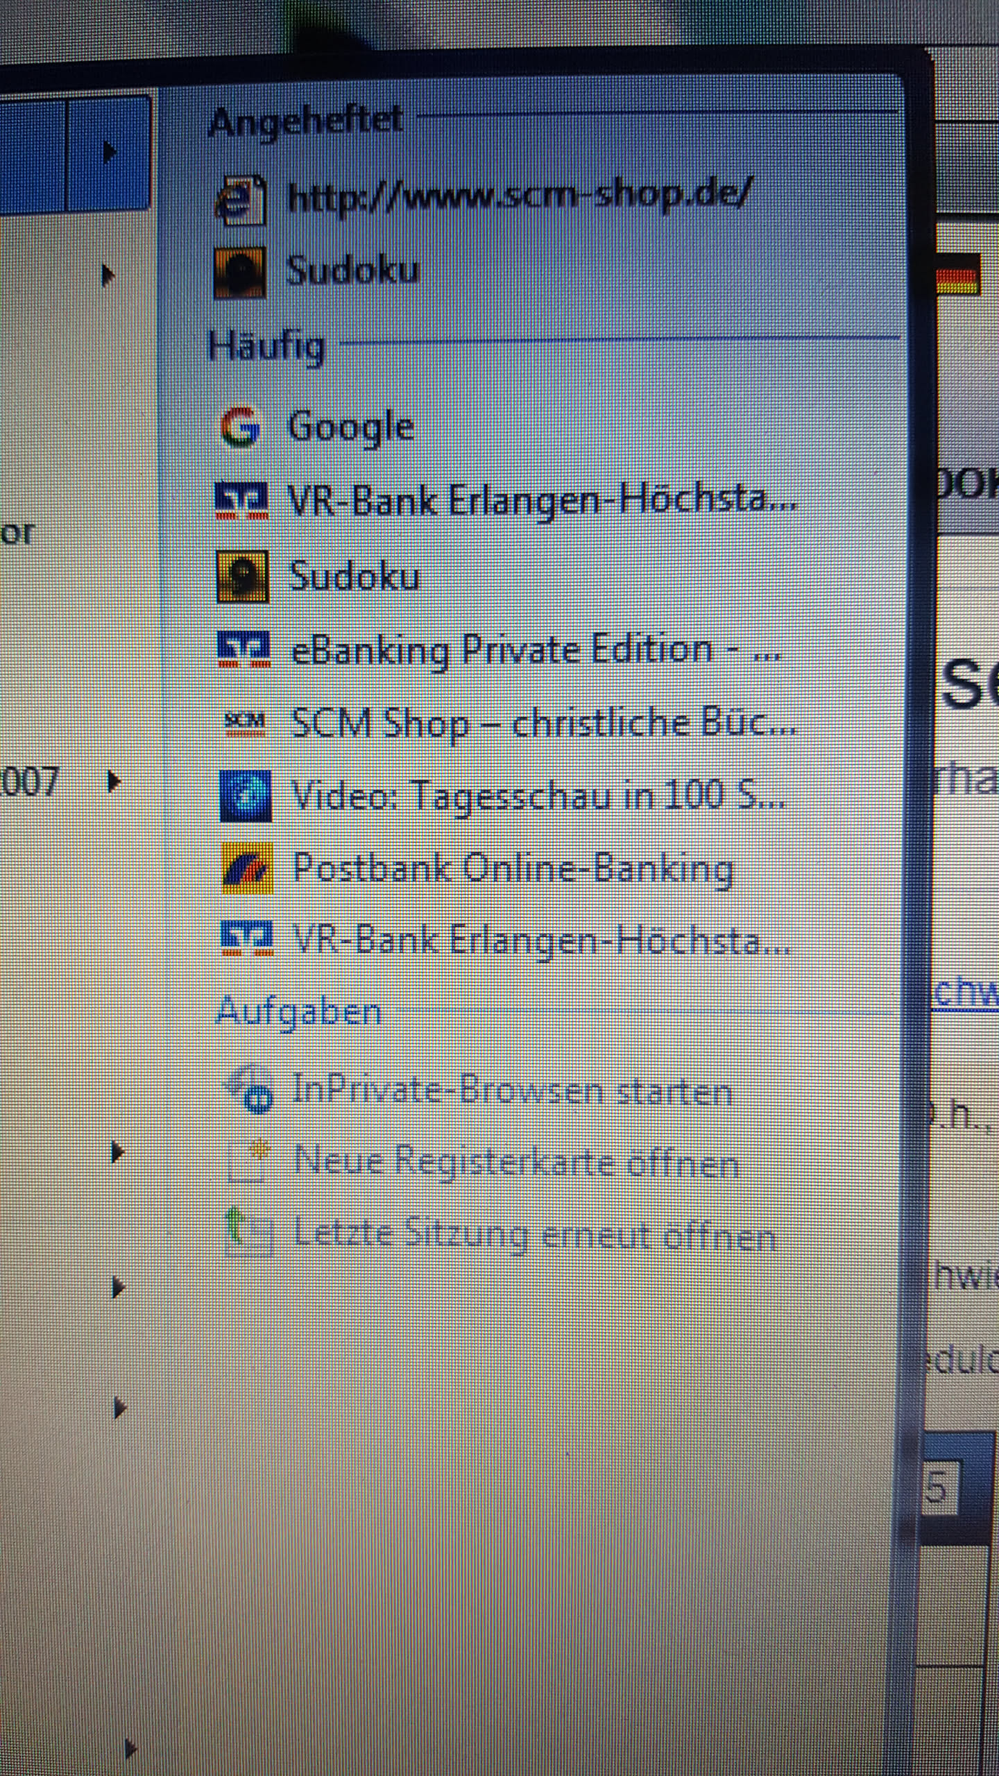Viewport: 999px width, 1776px height.
Task: Select the eBanking Private Edition entry
Action: (534, 651)
